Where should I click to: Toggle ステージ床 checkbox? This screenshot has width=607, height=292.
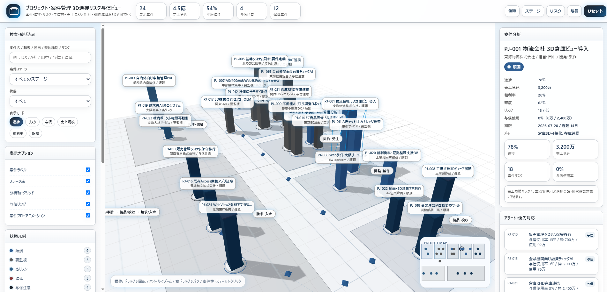(88, 181)
